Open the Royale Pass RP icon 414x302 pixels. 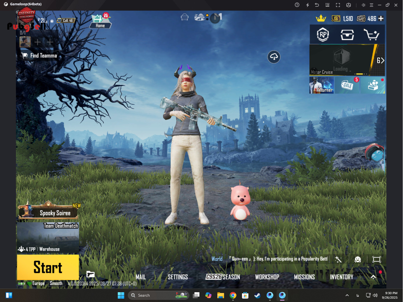323,35
